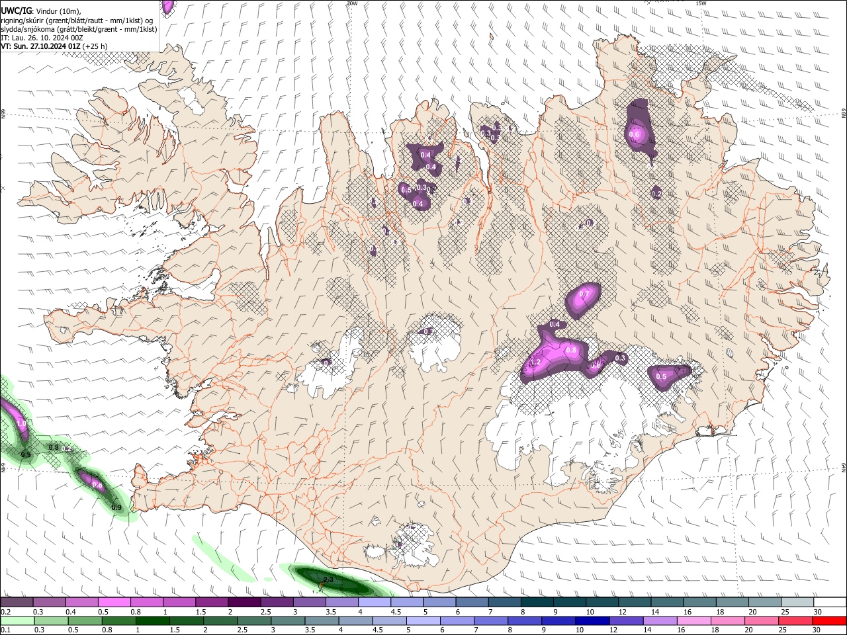Click the bright pink snow-scale swatch labeled 0.5
Viewport: 847px width, 635px height.
[x=114, y=603]
